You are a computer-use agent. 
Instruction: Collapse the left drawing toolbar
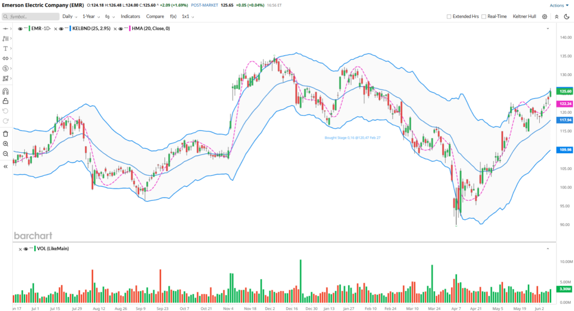[6, 166]
